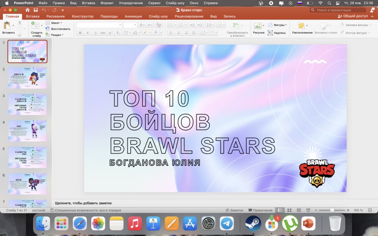378x236 pixels.
Task: Open the Рецензирование ribbon tab
Action: coord(189,17)
